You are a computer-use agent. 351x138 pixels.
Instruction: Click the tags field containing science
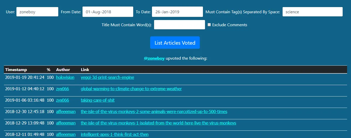coord(313,12)
